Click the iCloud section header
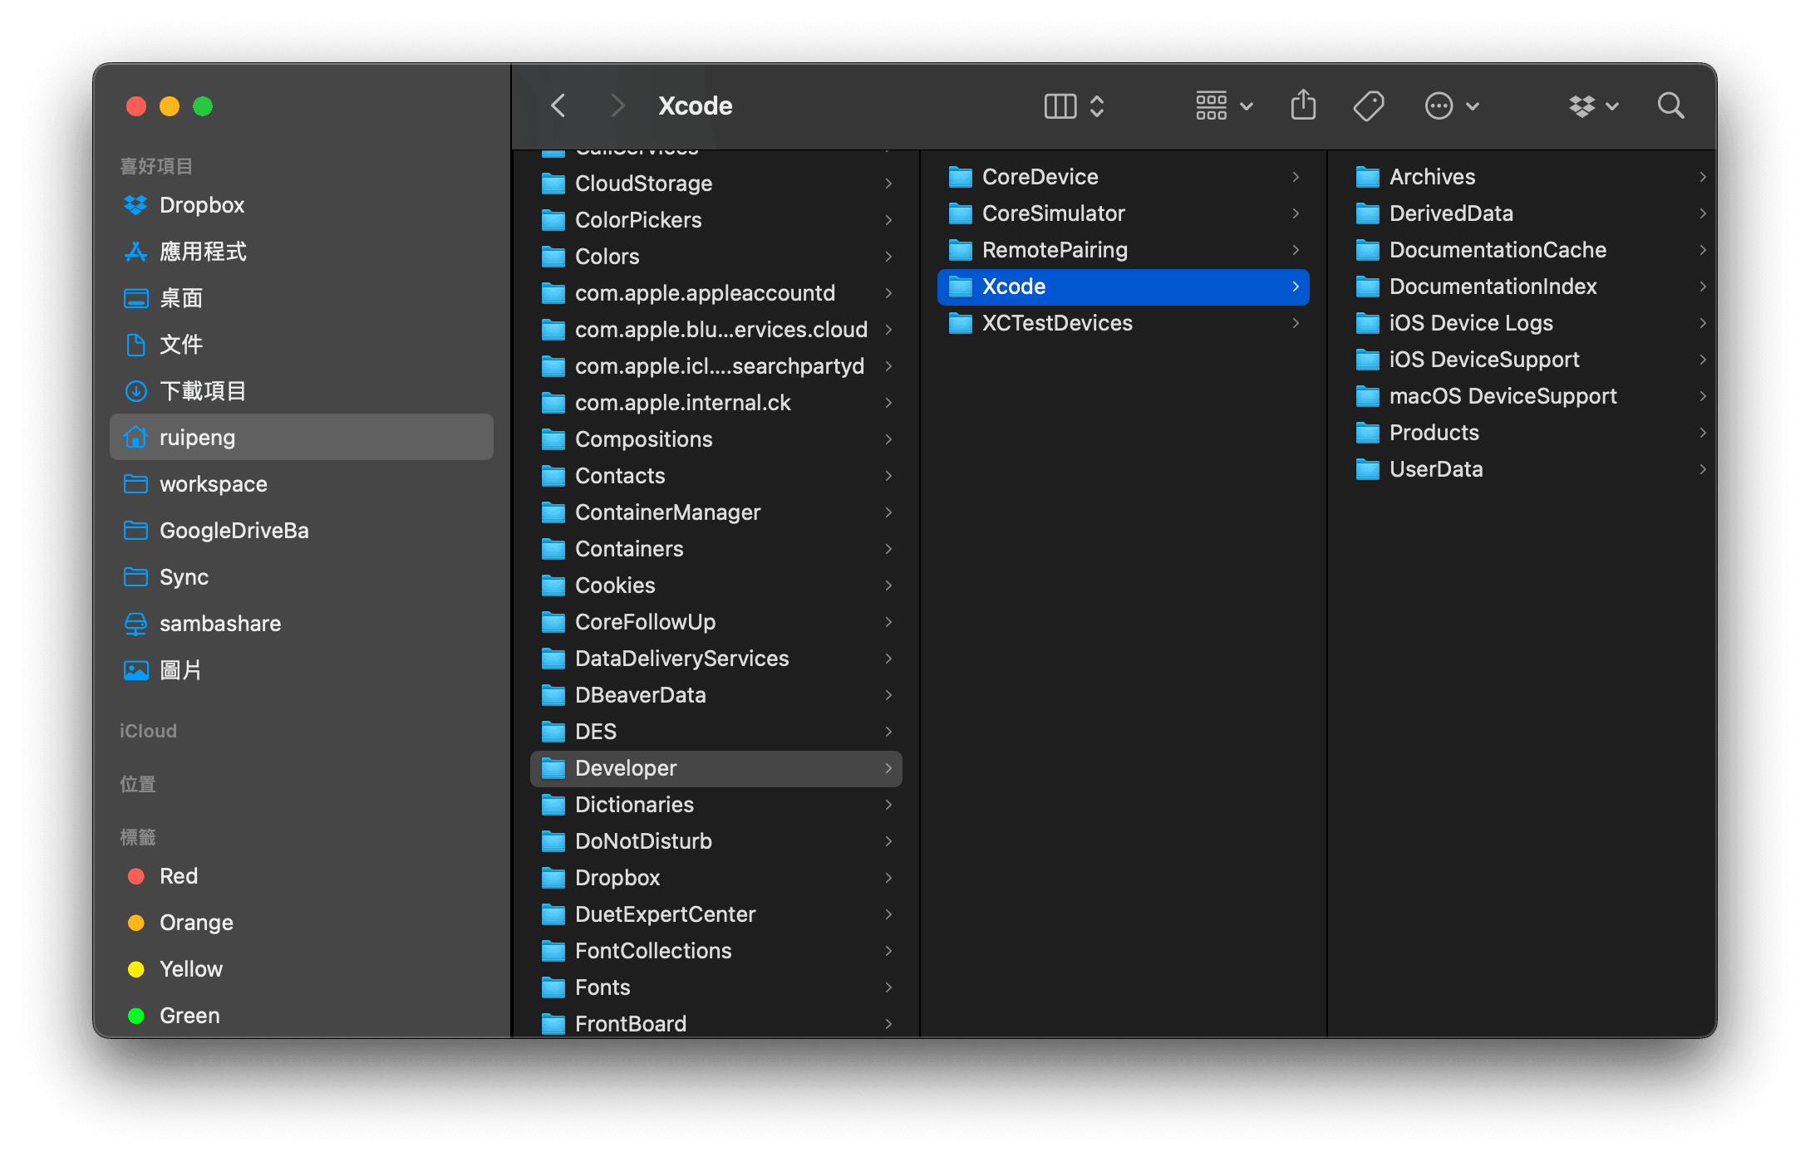The width and height of the screenshot is (1810, 1161). point(148,731)
